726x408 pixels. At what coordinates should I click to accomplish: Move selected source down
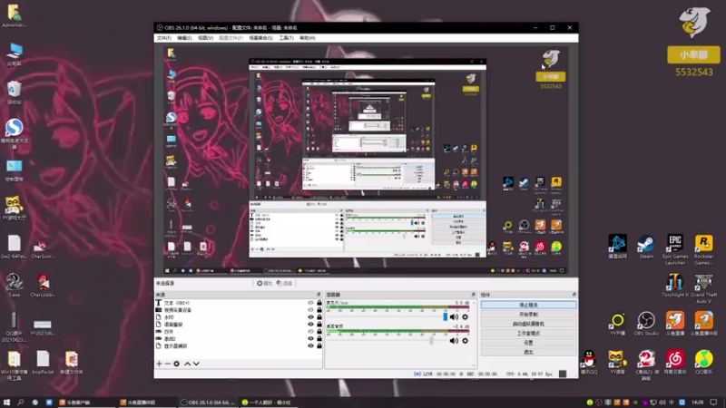tap(196, 364)
